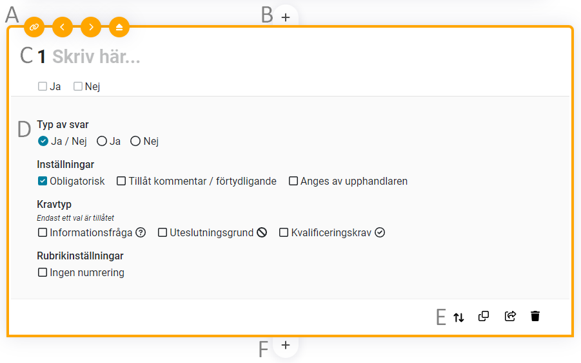Screen dimensions: 581x363
Task: Click the plus button below the question card
Action: click(x=286, y=346)
